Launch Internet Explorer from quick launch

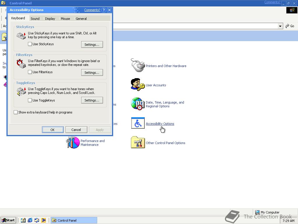tap(30, 220)
